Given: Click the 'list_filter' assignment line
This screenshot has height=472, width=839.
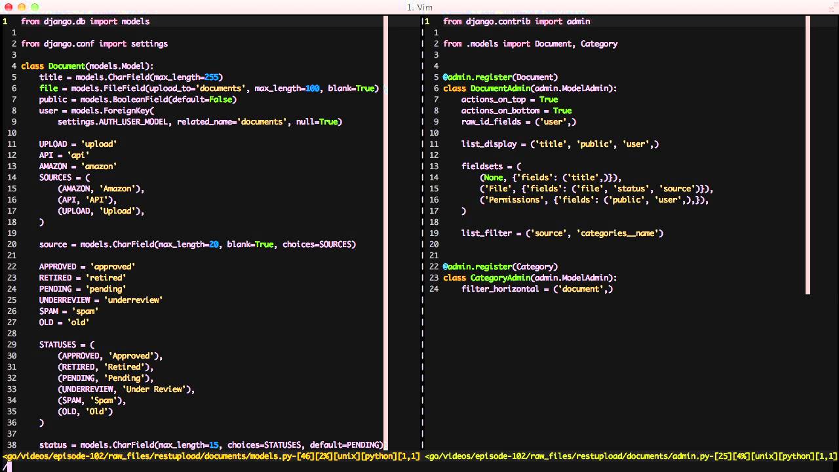Looking at the screenshot, I should tap(562, 233).
